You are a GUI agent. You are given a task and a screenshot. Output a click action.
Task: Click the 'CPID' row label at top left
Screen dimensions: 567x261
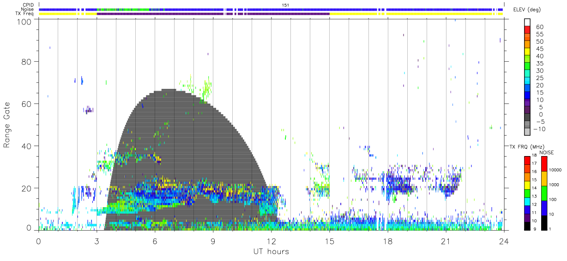coord(28,5)
